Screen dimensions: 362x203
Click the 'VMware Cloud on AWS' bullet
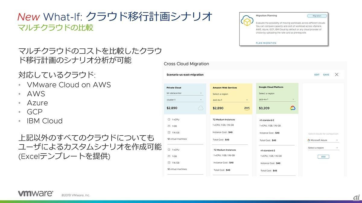point(69,85)
